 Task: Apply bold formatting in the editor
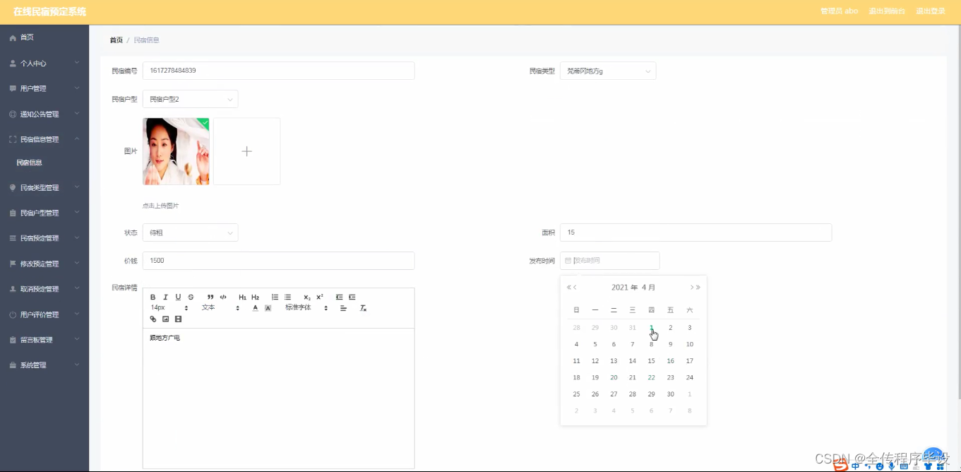tap(153, 297)
